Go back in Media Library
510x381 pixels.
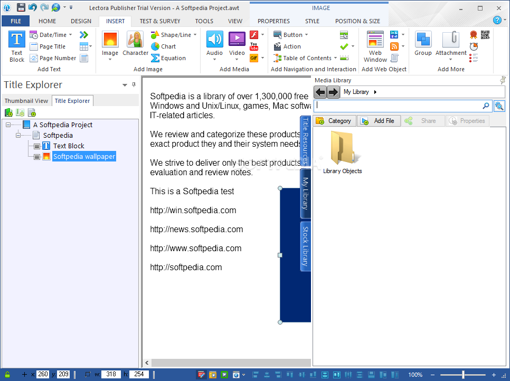pyautogui.click(x=320, y=92)
